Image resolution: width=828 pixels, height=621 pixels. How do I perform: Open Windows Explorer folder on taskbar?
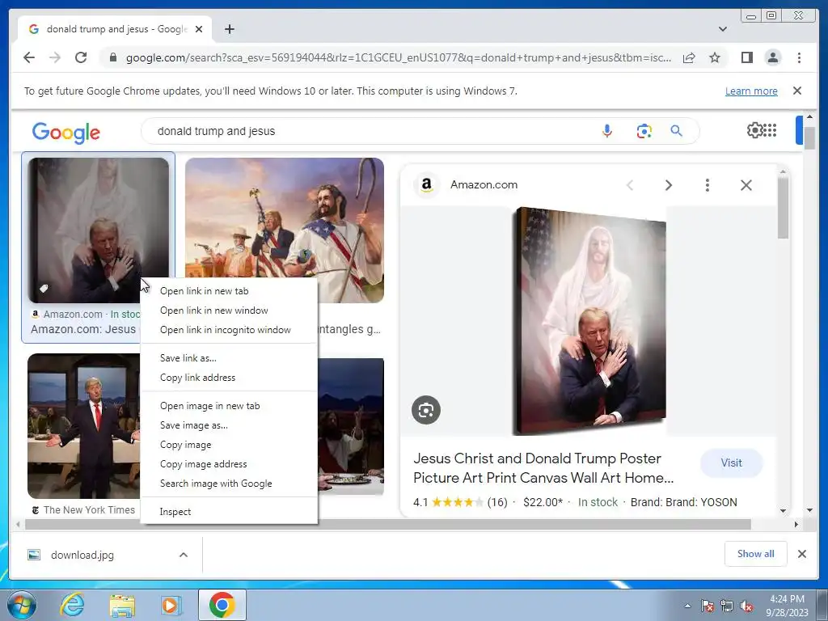(122, 606)
